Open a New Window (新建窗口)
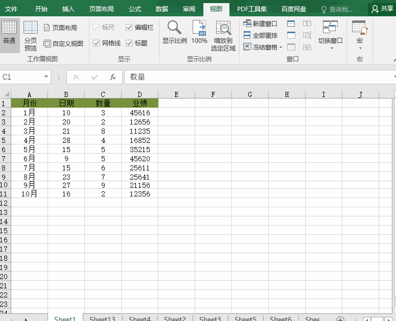 pos(260,23)
